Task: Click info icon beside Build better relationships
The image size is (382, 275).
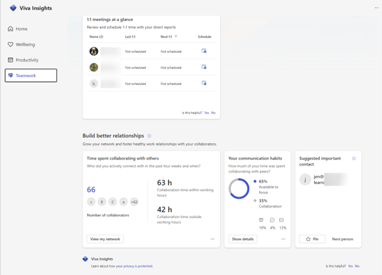Action: pos(149,136)
